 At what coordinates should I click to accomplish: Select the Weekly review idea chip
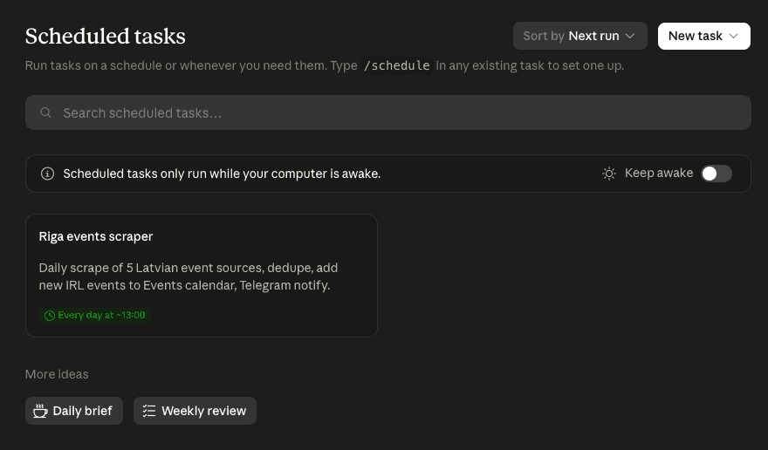pos(195,411)
